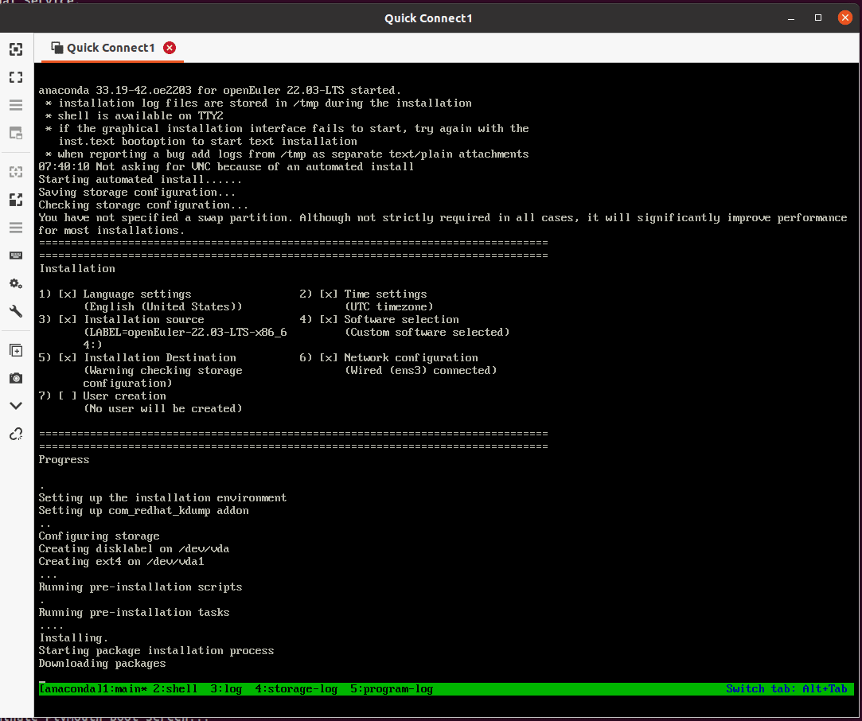
Task: Click the 'Installation' heading text
Action: (77, 269)
